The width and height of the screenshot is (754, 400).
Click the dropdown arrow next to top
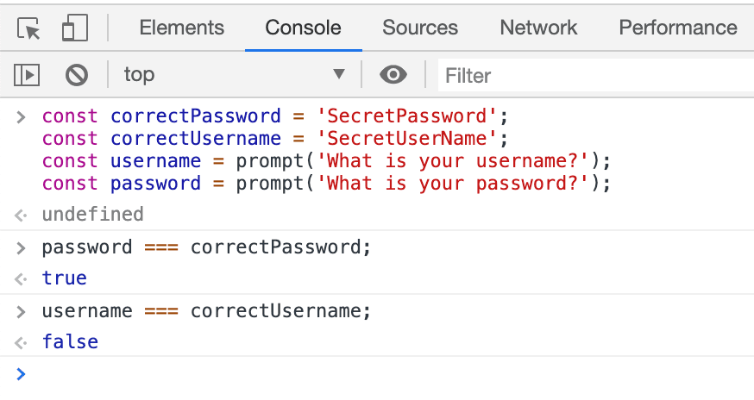(339, 75)
